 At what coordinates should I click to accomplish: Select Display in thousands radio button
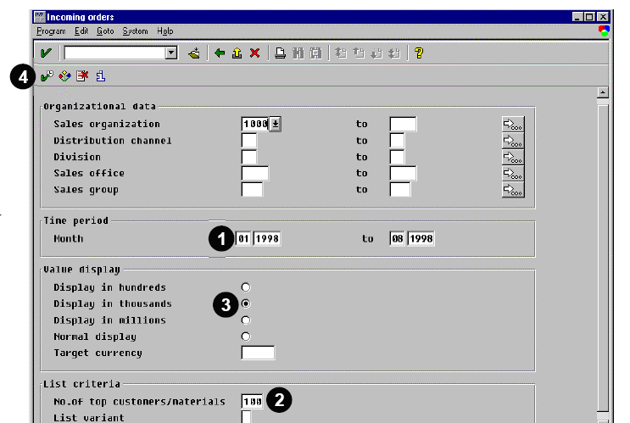[246, 303]
